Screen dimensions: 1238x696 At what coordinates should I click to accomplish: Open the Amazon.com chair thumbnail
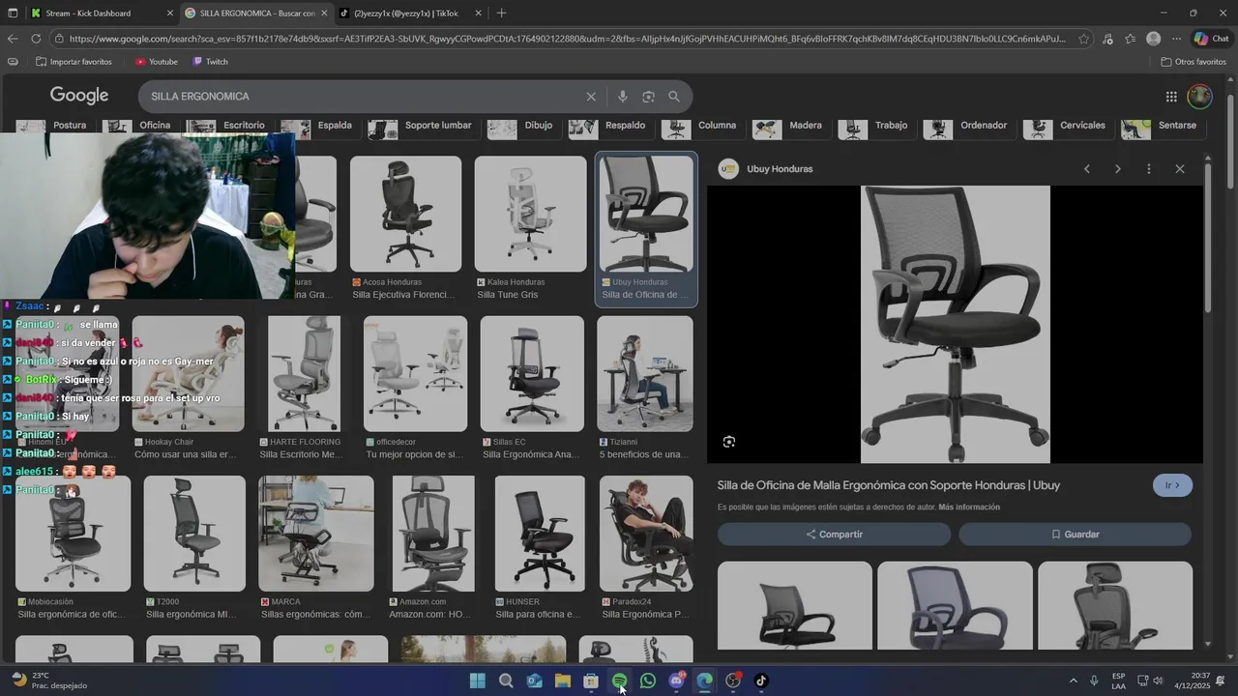coord(433,533)
